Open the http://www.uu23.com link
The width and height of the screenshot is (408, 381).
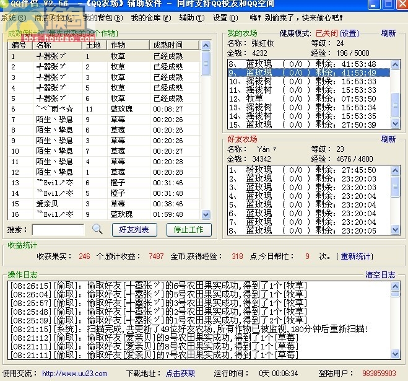pyautogui.click(x=75, y=374)
